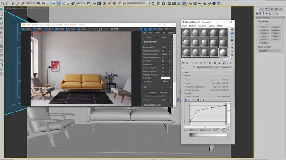Click Erase in the Corona frame buffer toolbar

pyautogui.click(x=71, y=29)
